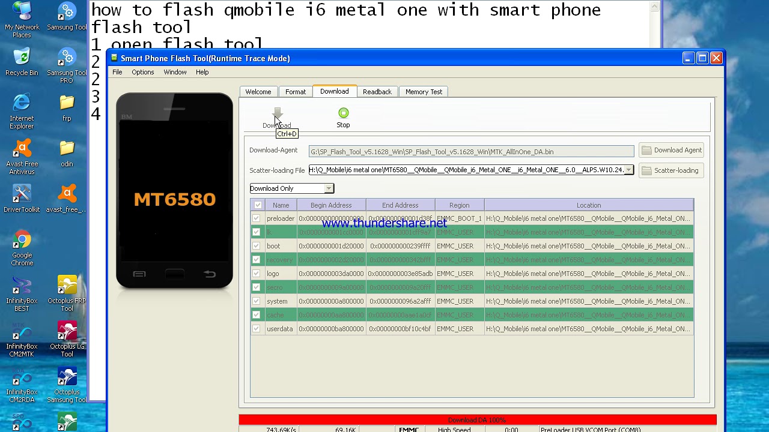Viewport: 769px width, 432px height.
Task: Click the Name column header
Action: click(x=281, y=205)
